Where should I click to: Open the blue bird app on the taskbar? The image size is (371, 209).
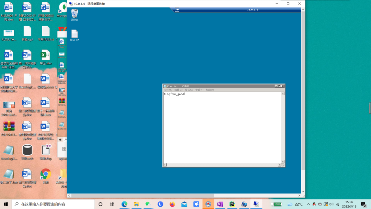[196, 204]
